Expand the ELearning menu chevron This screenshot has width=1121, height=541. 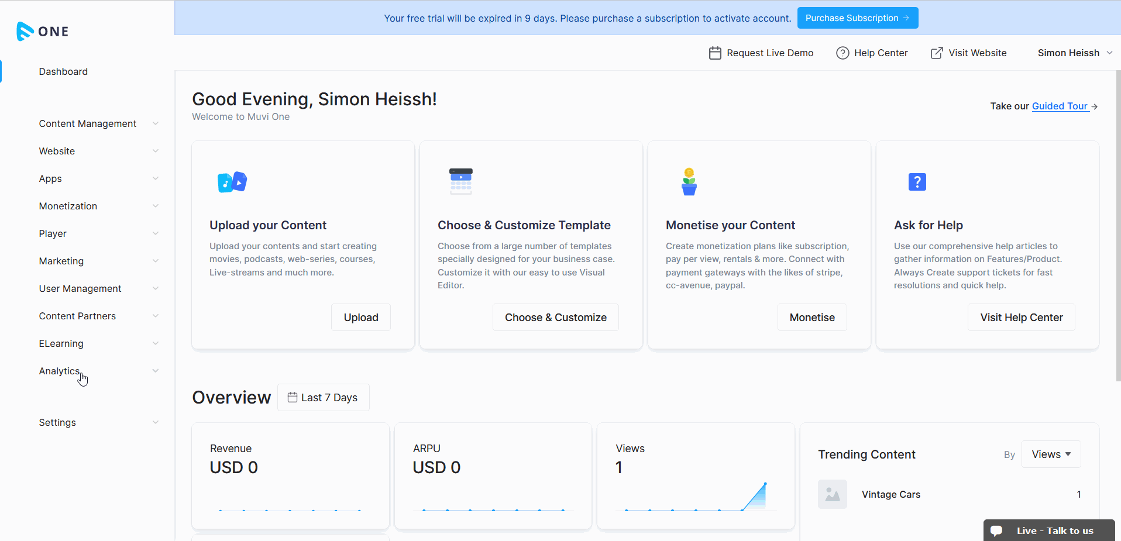[156, 343]
